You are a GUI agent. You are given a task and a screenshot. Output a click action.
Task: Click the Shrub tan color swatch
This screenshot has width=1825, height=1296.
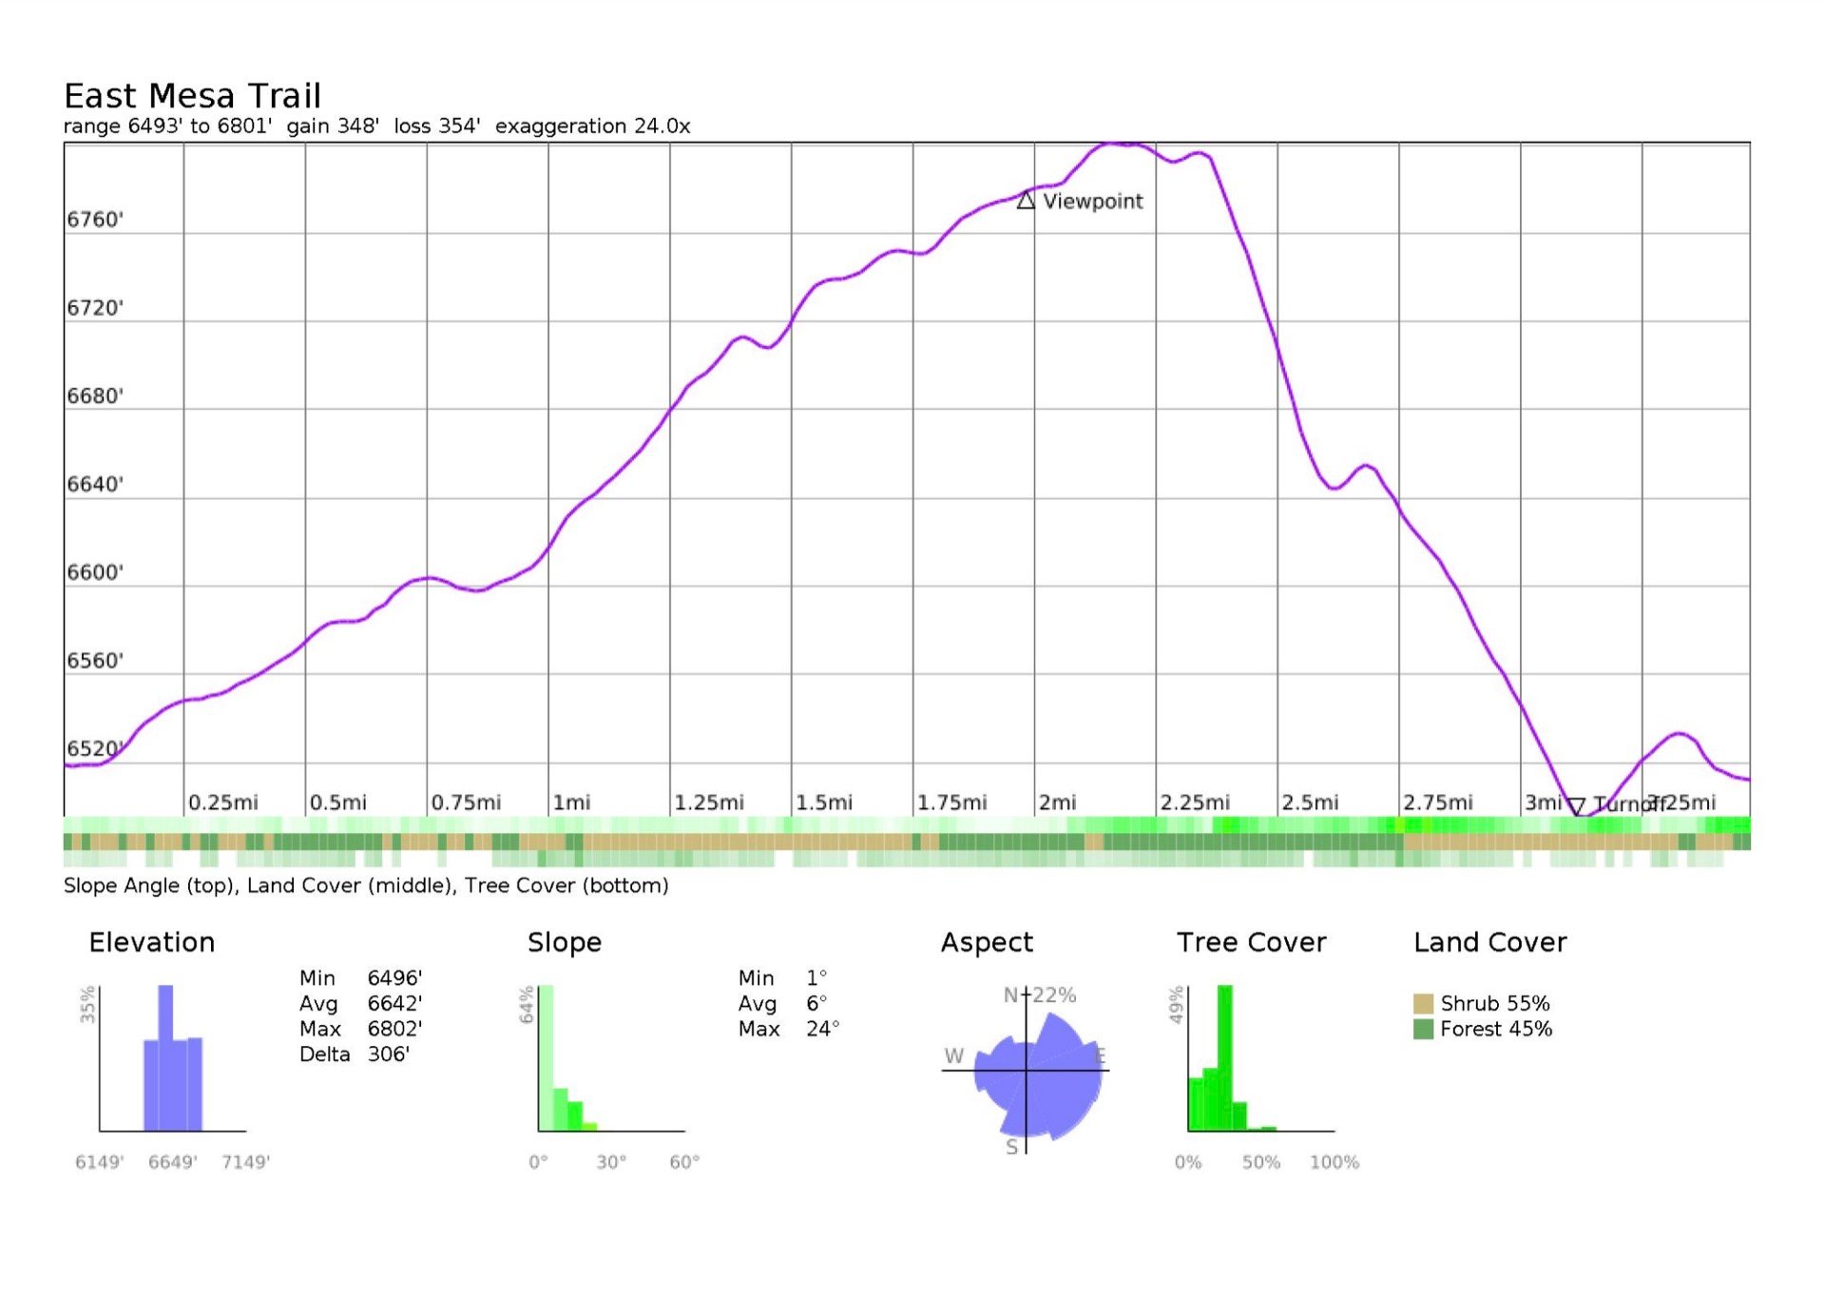point(1423,1003)
